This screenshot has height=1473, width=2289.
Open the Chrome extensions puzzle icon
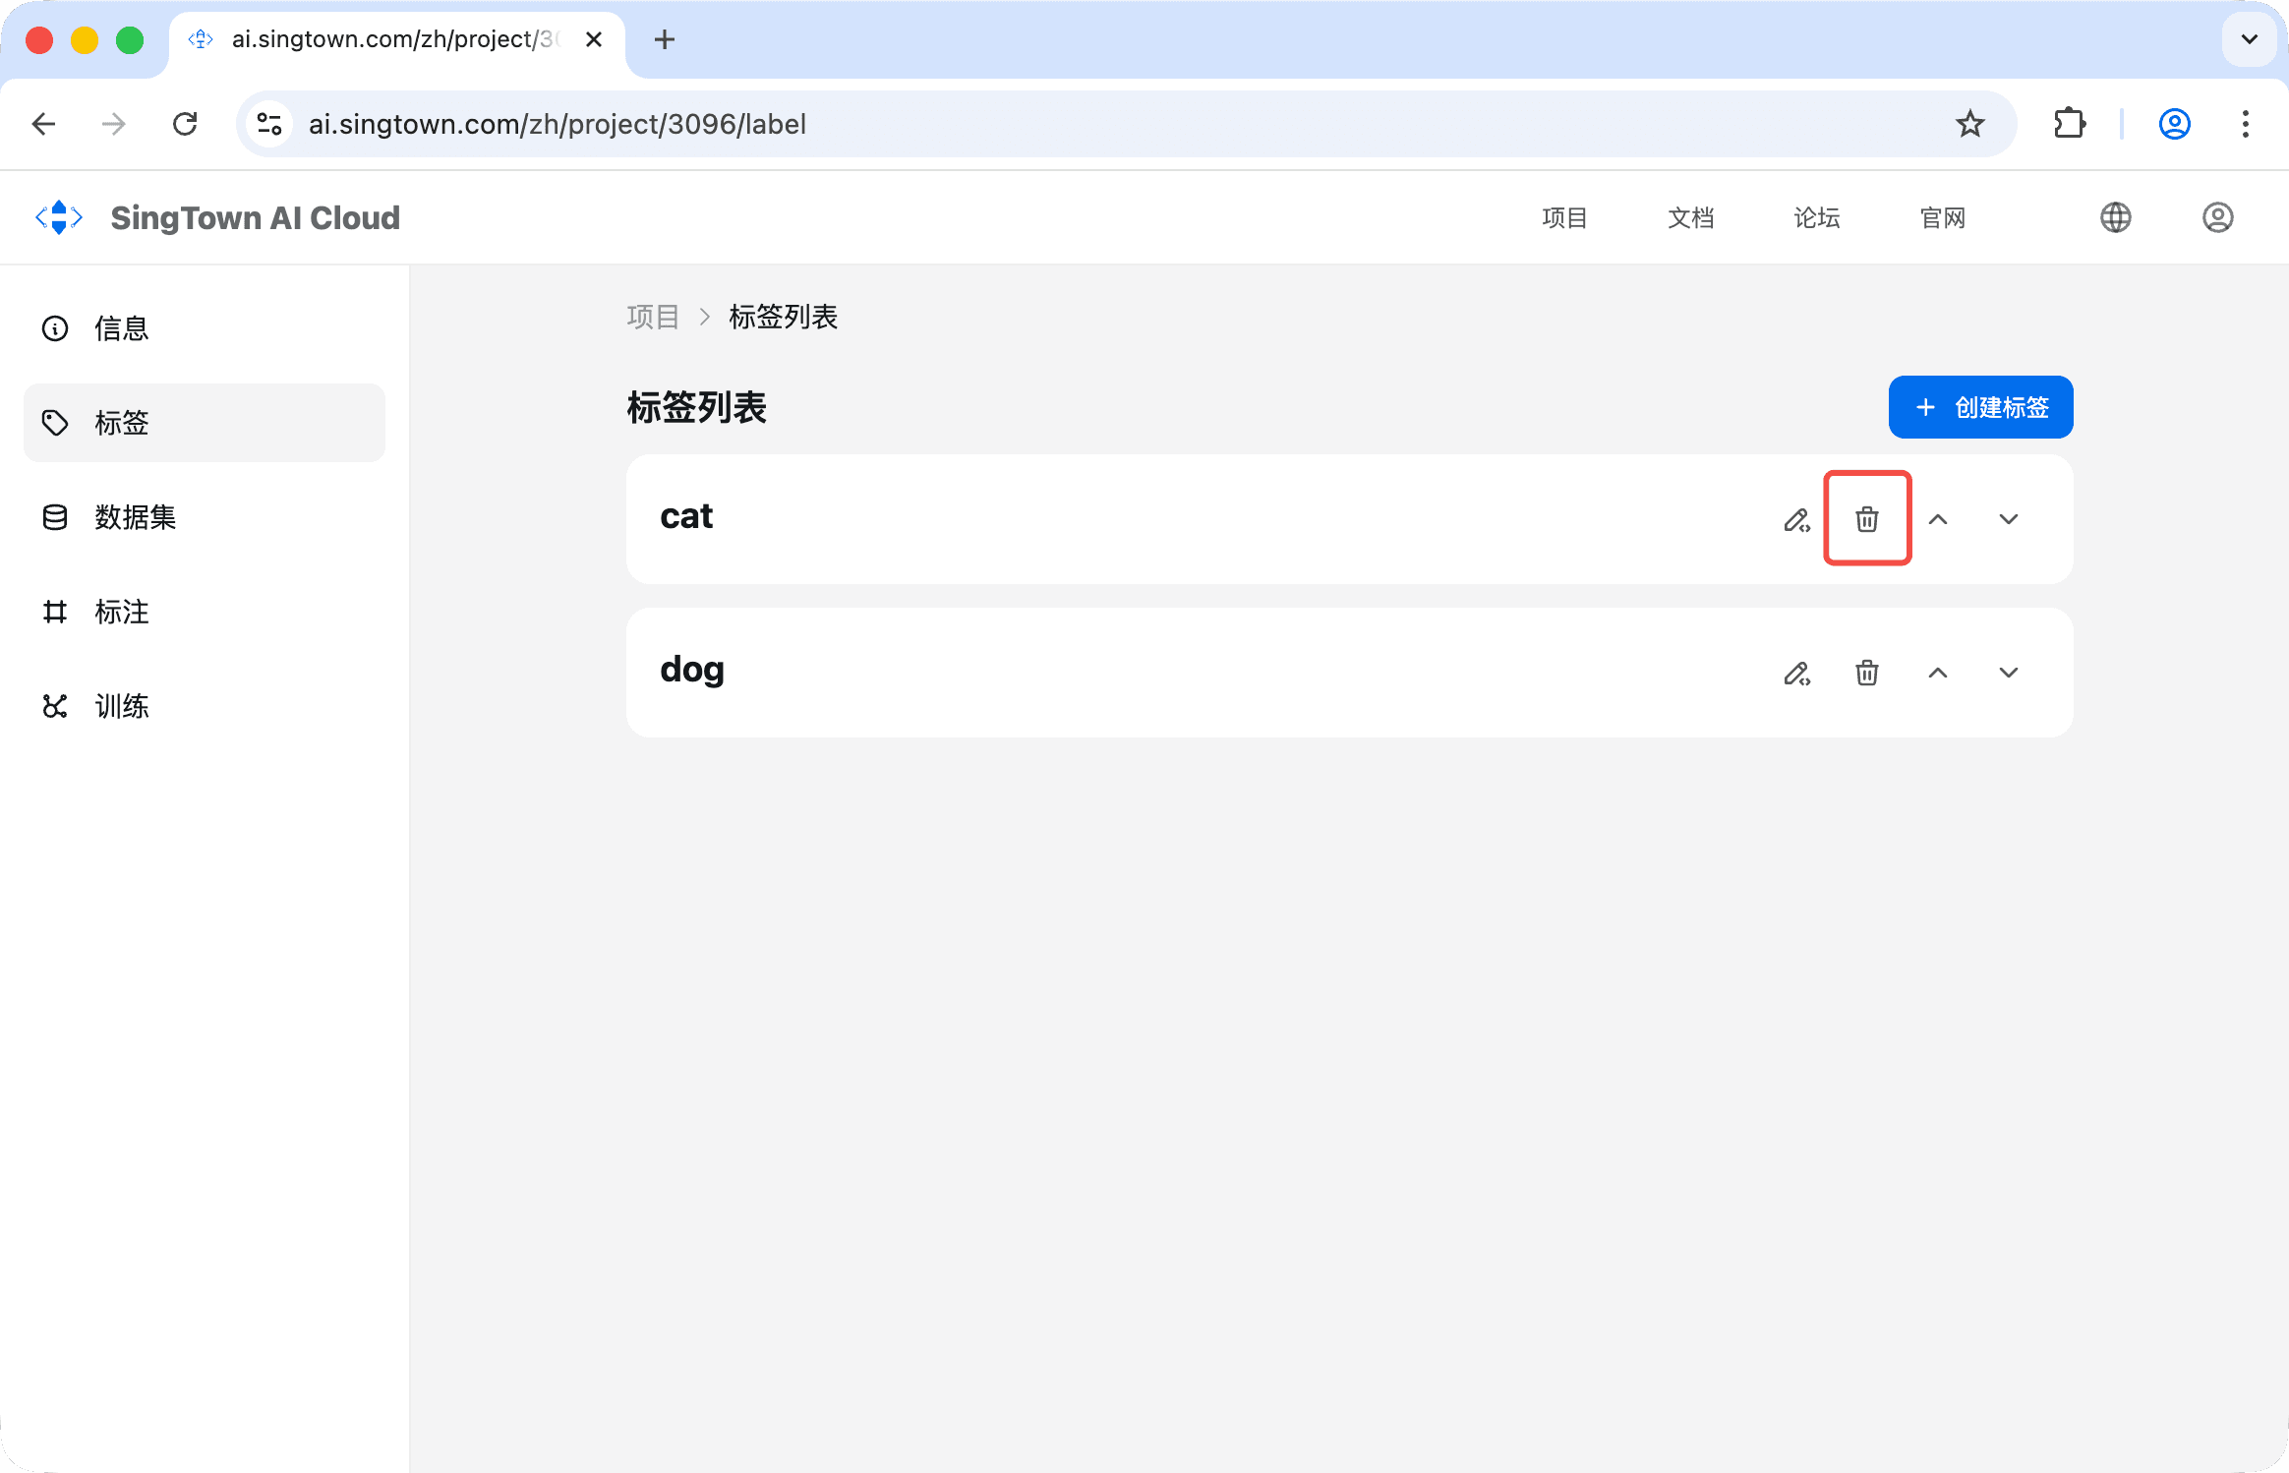(x=2070, y=124)
